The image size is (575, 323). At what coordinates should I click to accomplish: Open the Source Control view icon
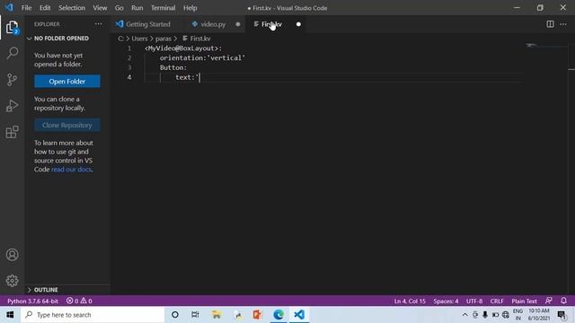[12, 80]
